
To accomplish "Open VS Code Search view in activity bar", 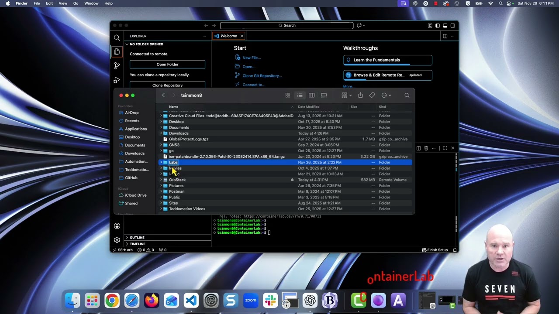I will [x=117, y=38].
